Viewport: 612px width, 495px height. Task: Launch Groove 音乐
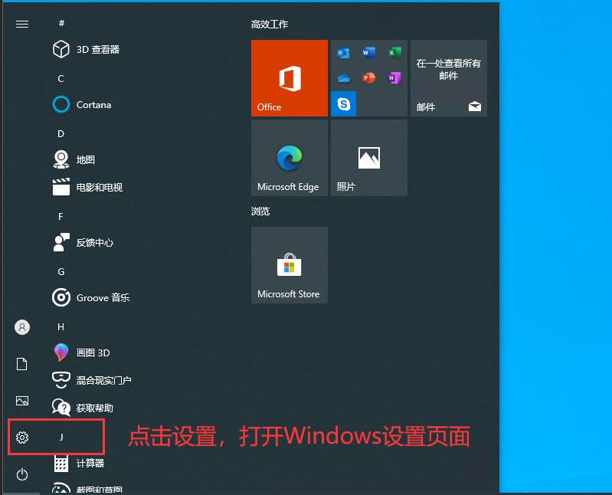[91, 297]
